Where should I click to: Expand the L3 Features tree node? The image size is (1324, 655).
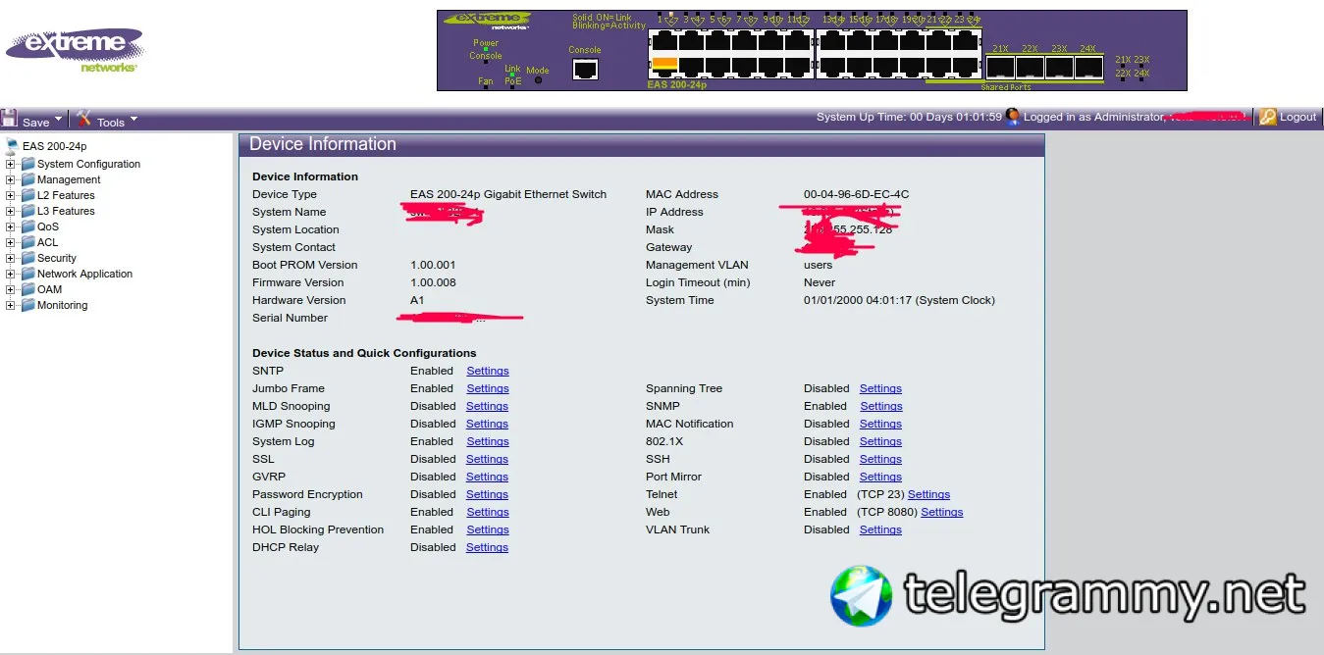coord(11,211)
